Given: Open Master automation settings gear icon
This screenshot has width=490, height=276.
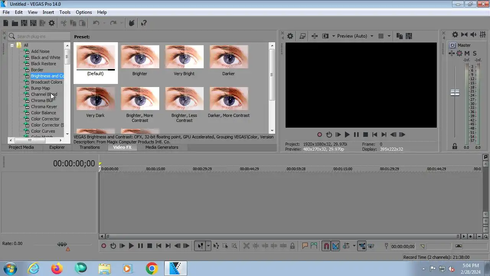Looking at the screenshot, I should [459, 53].
